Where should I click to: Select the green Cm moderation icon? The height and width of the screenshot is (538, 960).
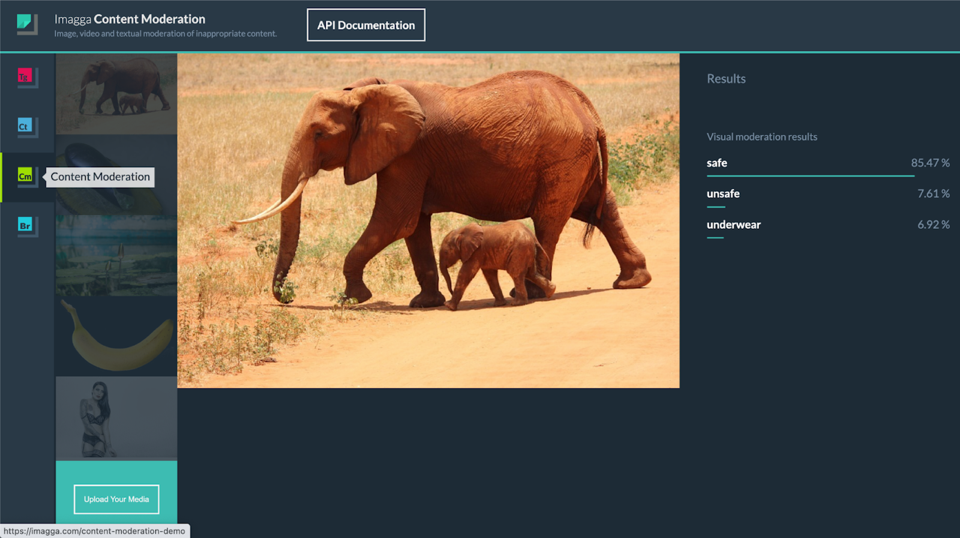25,177
